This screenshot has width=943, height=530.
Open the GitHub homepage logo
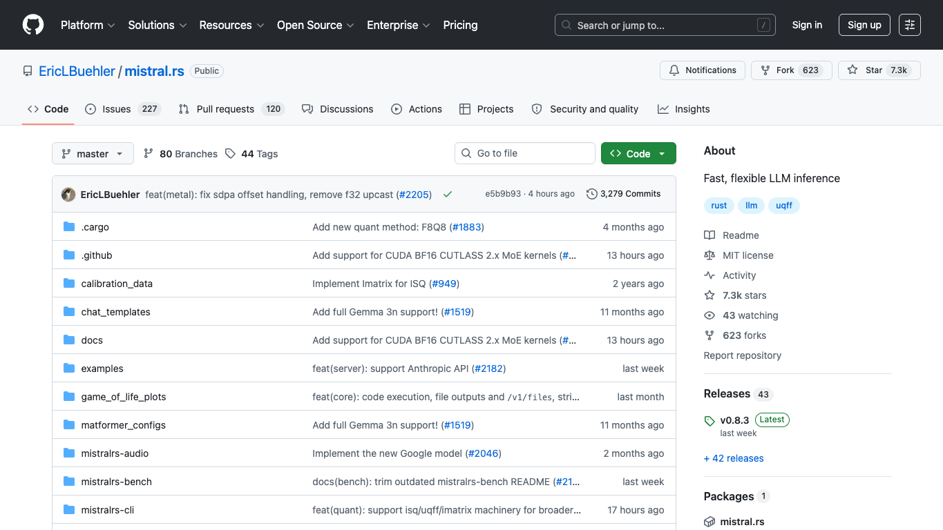point(33,25)
